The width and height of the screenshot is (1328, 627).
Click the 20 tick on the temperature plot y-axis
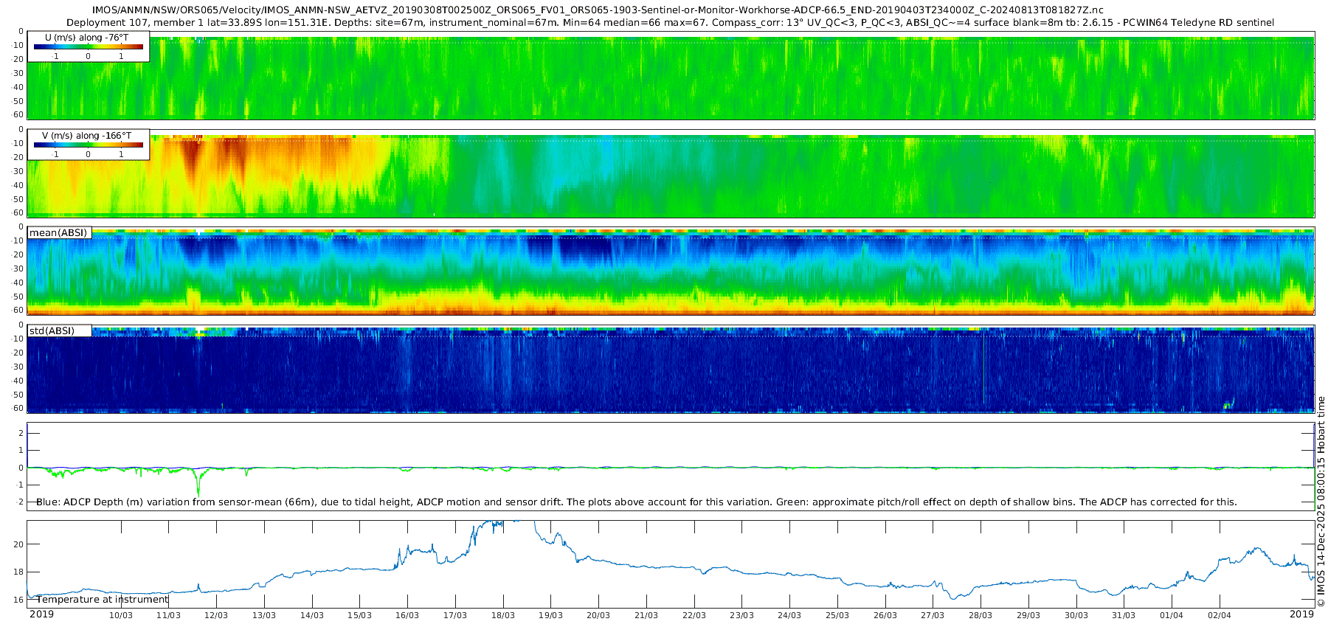[x=18, y=544]
